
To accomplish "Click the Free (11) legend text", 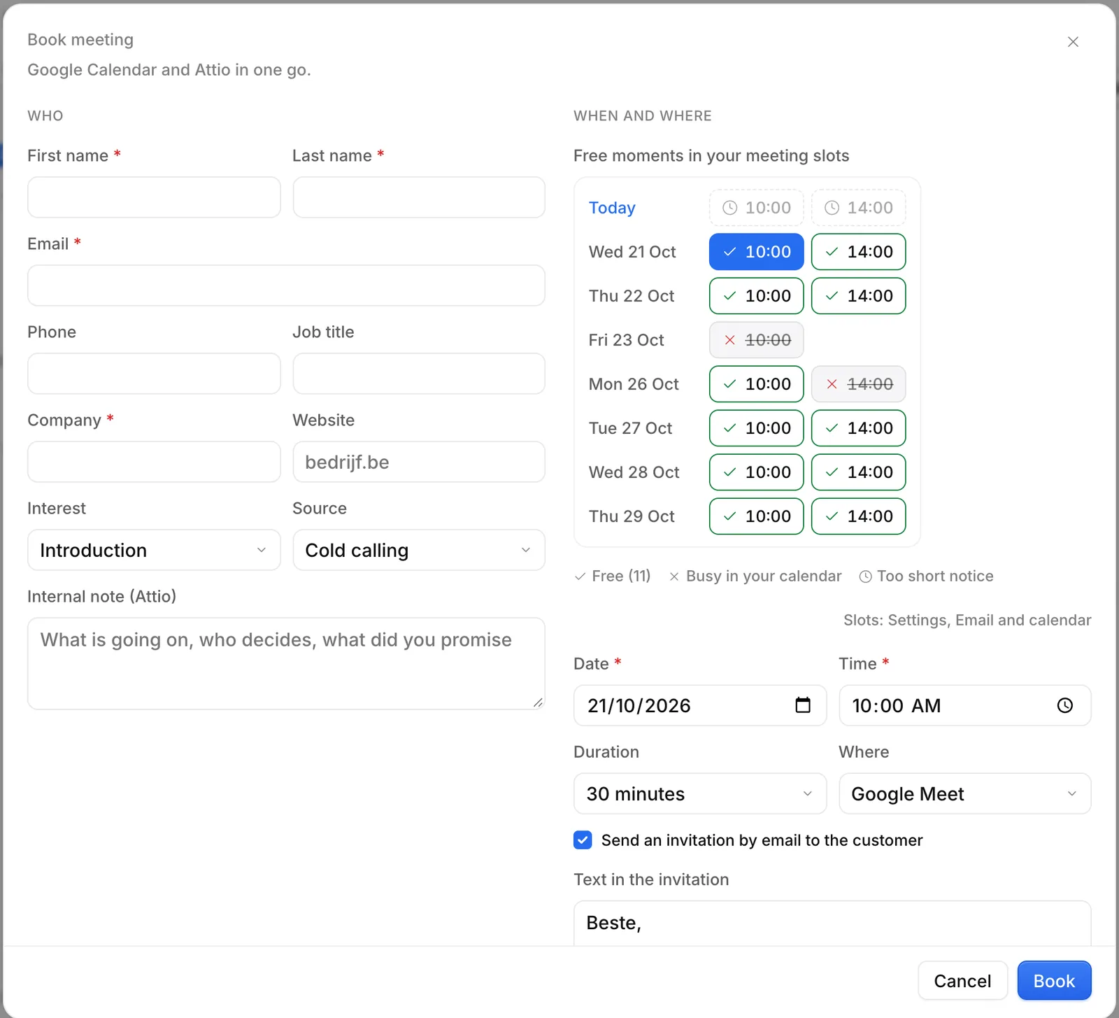I will 613,576.
